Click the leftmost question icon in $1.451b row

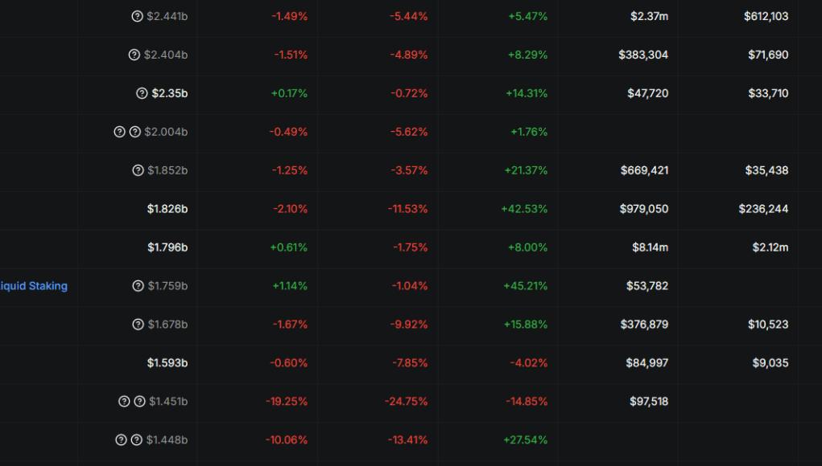tap(124, 401)
